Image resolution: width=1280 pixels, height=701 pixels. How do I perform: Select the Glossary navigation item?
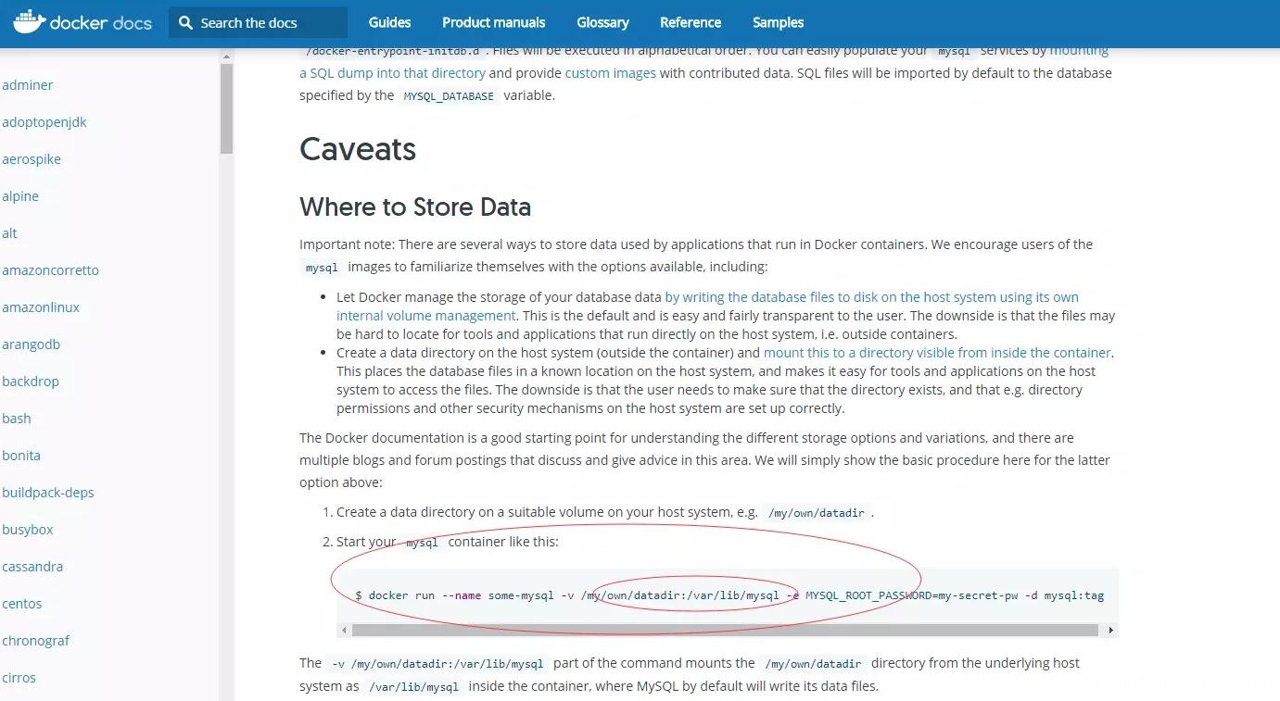[x=602, y=22]
